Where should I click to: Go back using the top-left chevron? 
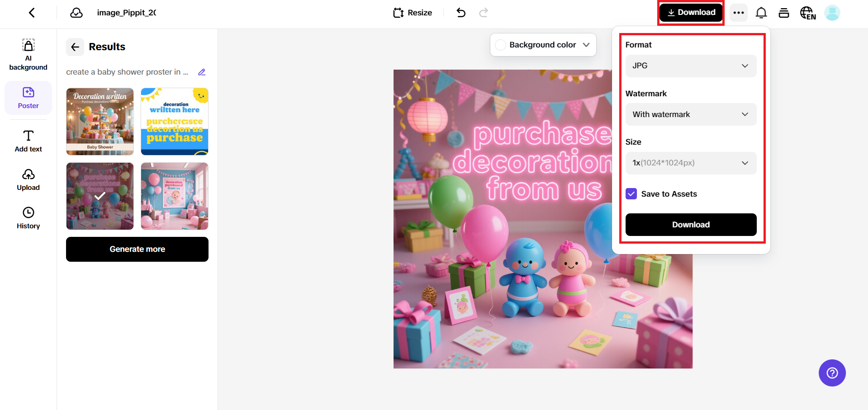click(x=32, y=13)
